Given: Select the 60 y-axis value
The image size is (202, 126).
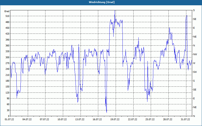Looking at the screenshot, I should click(x=8, y=104).
